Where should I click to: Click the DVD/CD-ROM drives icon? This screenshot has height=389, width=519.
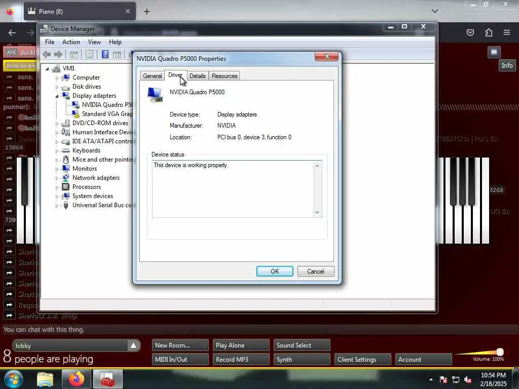[x=66, y=123]
